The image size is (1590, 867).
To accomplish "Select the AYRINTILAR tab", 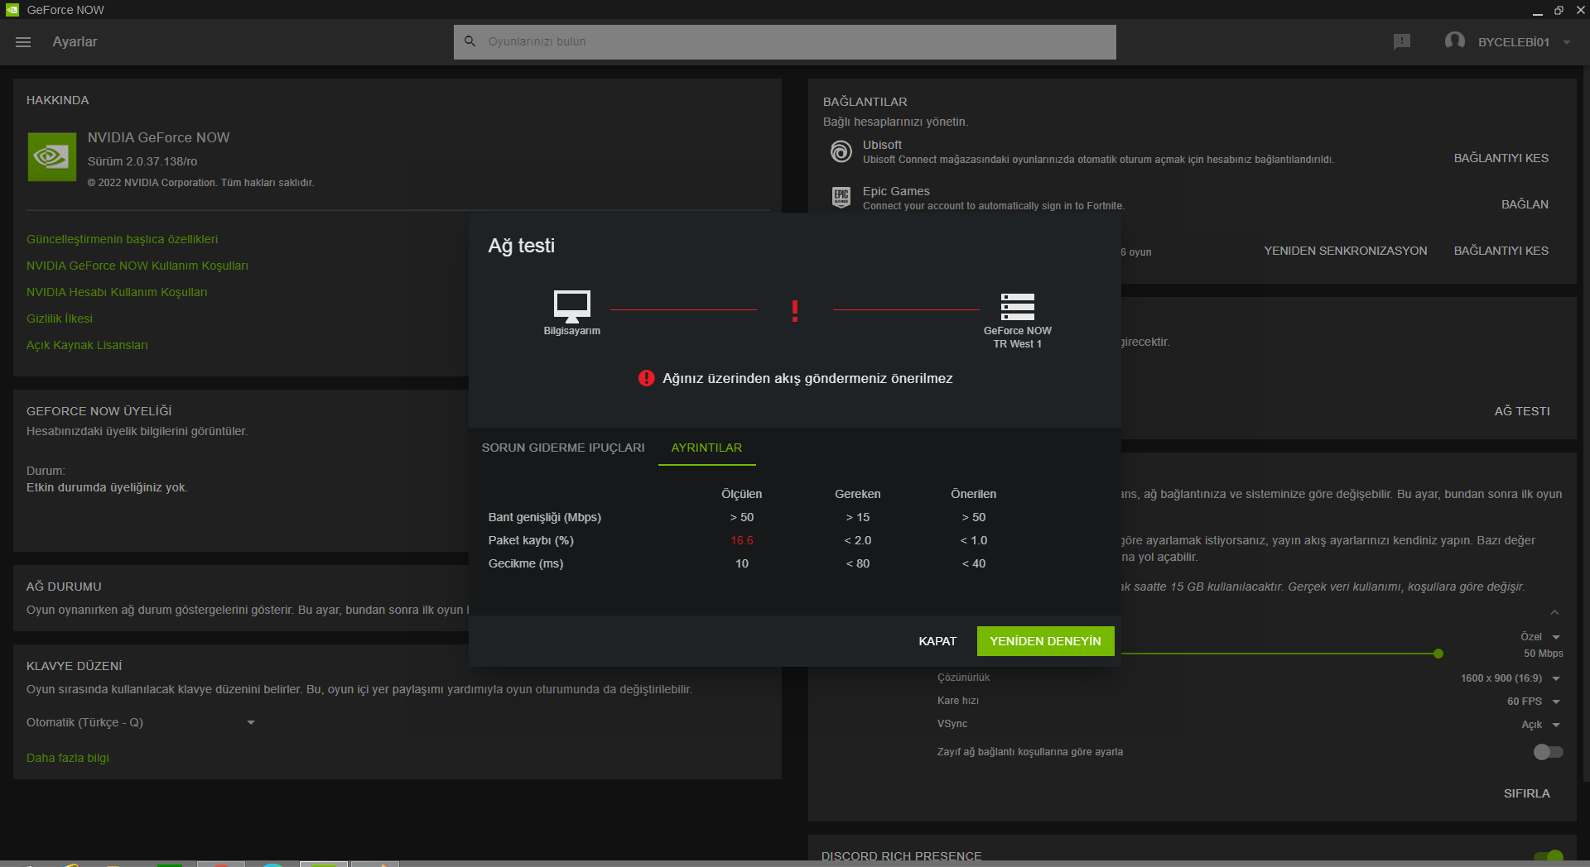I will 706,448.
